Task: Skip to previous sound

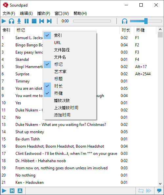Action: (42, 21)
